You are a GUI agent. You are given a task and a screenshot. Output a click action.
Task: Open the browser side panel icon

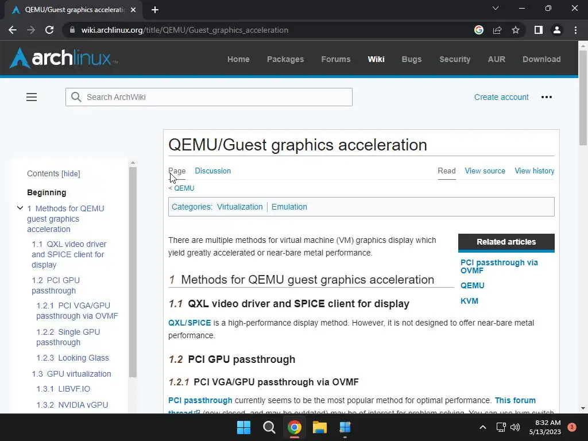click(x=539, y=30)
